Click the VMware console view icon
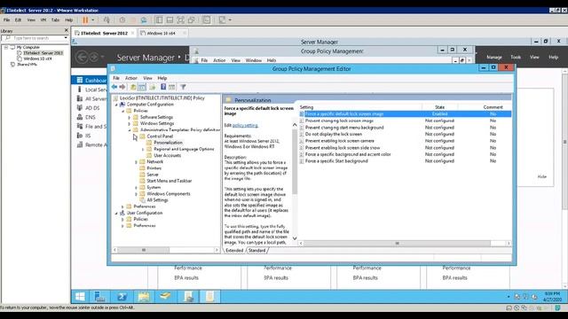568x319 pixels. 207,19
